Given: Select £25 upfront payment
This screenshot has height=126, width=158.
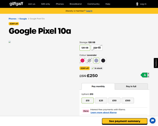Looking at the screenshot, I should point(101,100).
